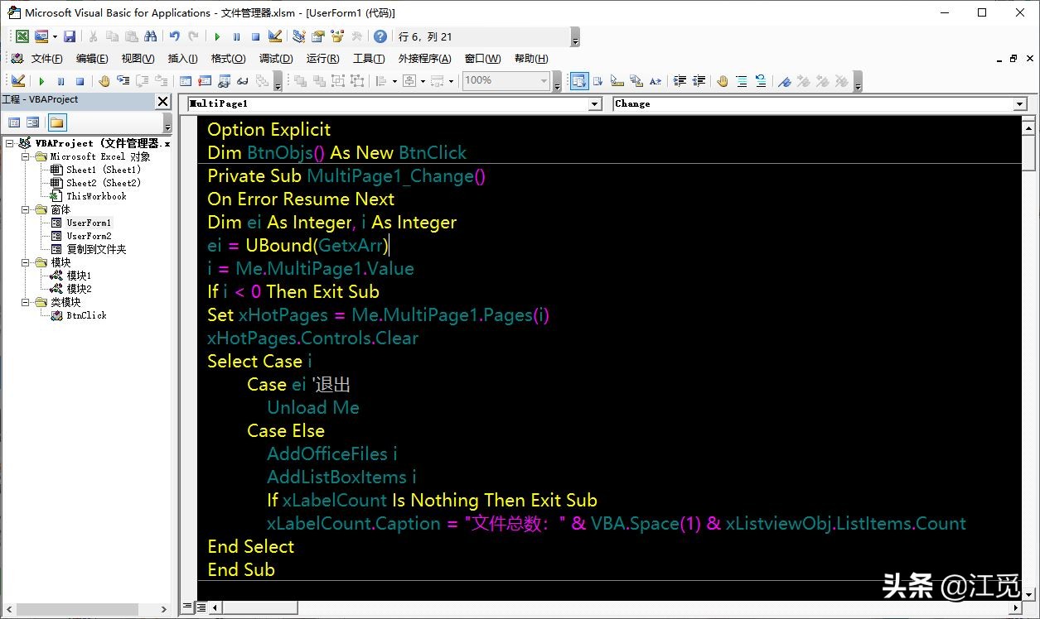Collapse the 窗体 folder in the project tree
Viewport: 1040px width, 619px height.
click(27, 209)
